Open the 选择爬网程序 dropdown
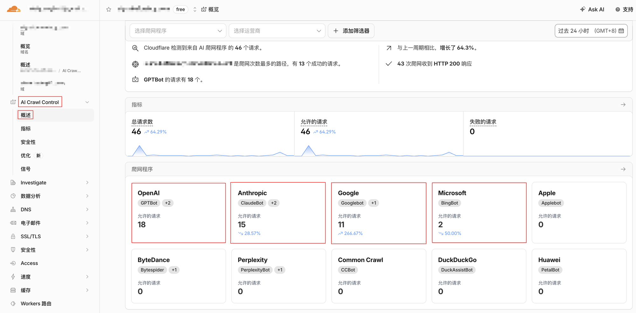The height and width of the screenshot is (313, 636). click(x=178, y=31)
